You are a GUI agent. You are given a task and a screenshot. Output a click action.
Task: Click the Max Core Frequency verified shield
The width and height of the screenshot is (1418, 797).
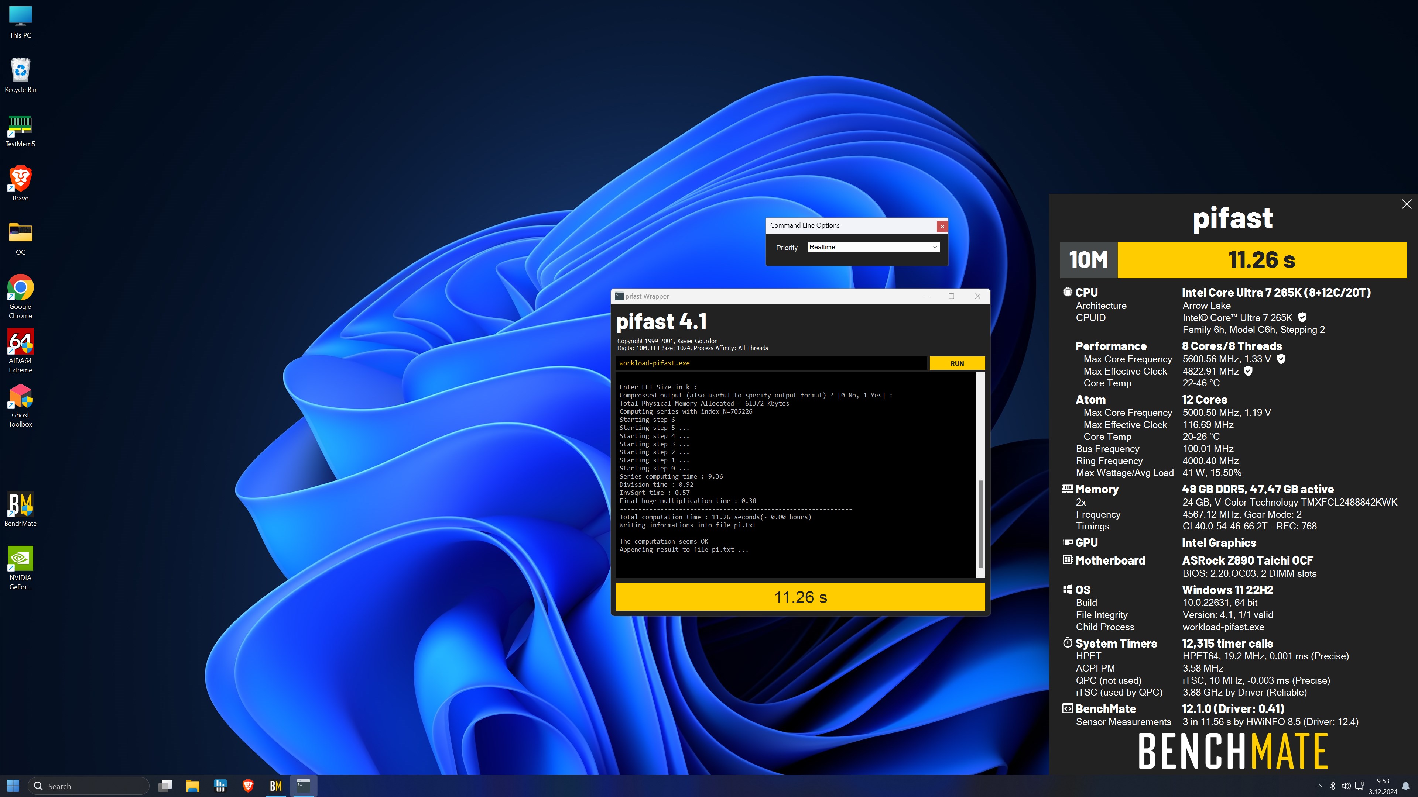point(1281,359)
